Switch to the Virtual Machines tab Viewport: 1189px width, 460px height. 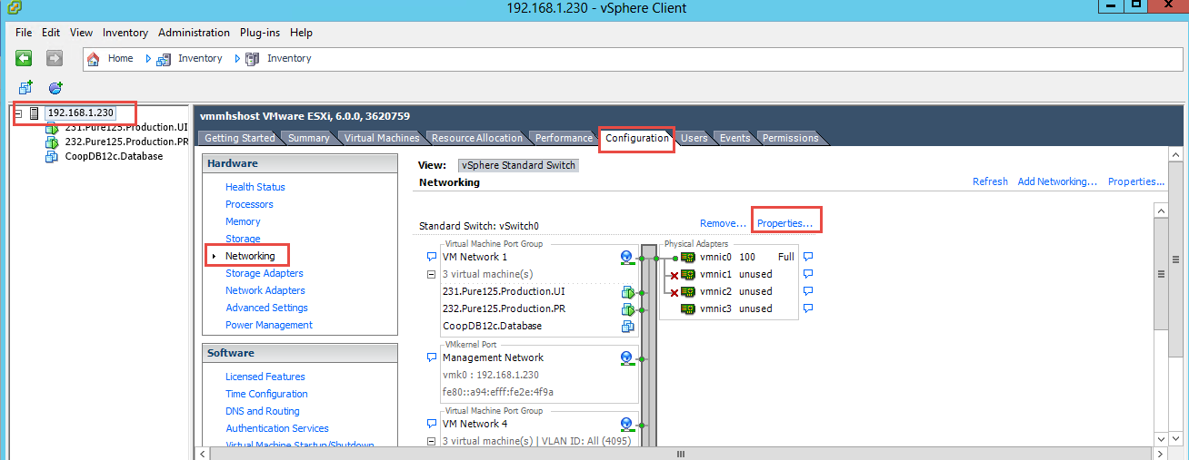(x=382, y=138)
